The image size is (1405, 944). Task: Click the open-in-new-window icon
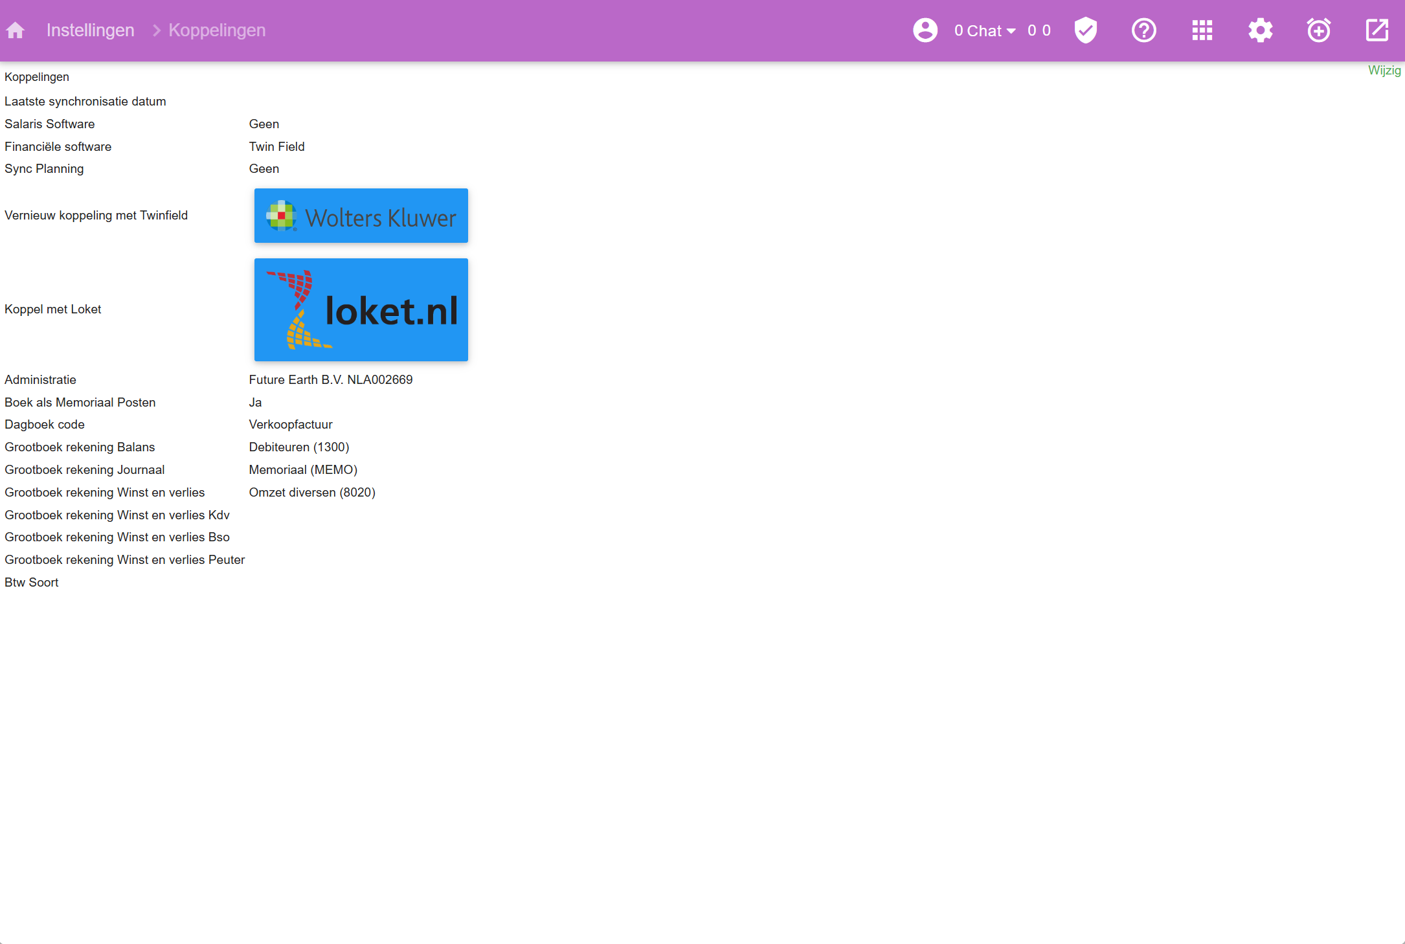click(1377, 30)
